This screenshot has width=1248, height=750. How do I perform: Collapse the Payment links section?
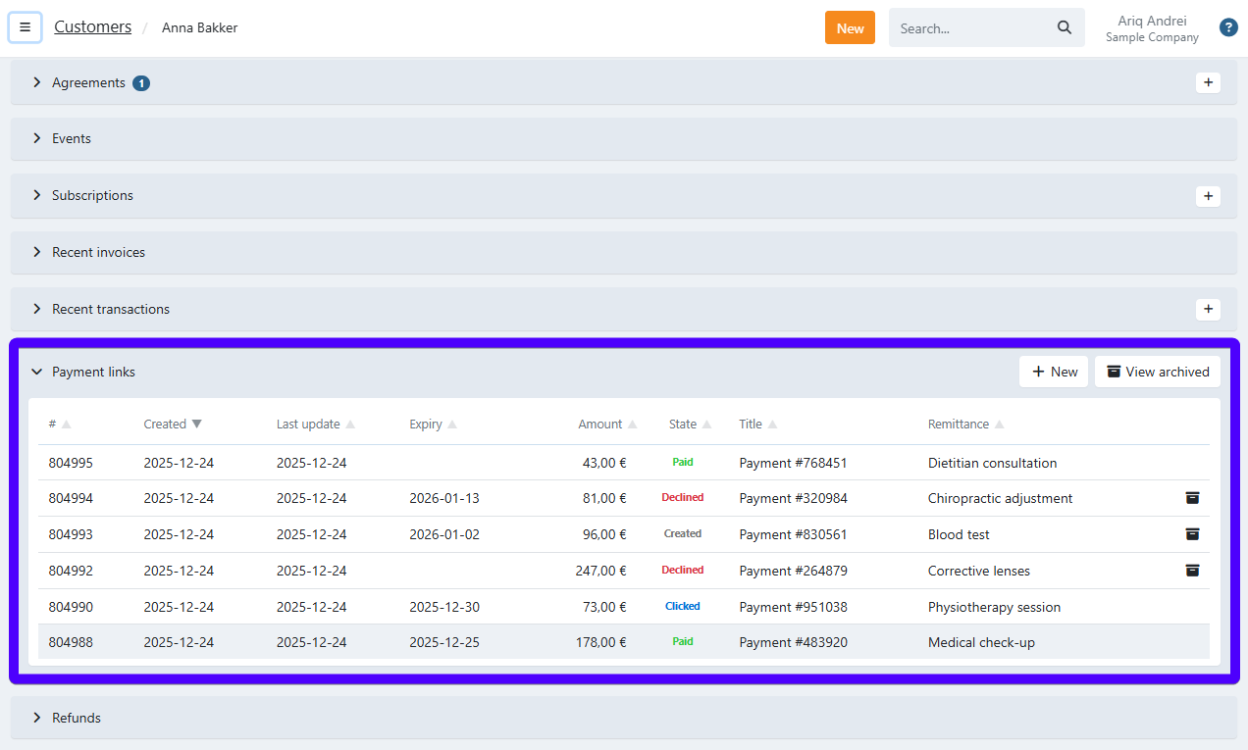[93, 373]
